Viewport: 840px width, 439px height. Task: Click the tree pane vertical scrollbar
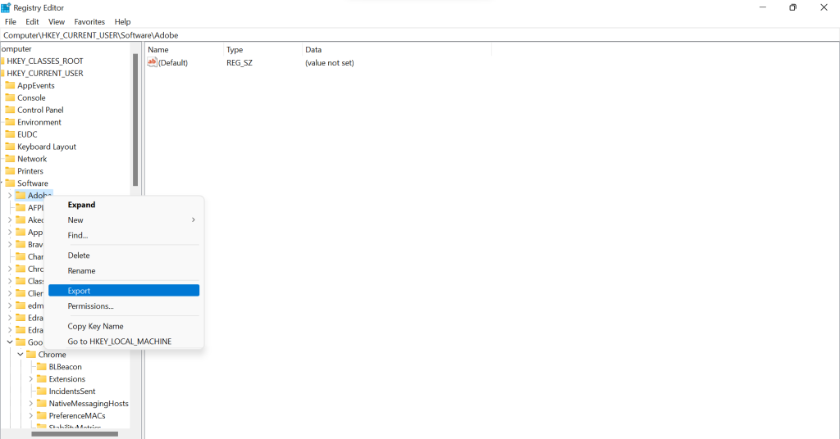(x=135, y=119)
